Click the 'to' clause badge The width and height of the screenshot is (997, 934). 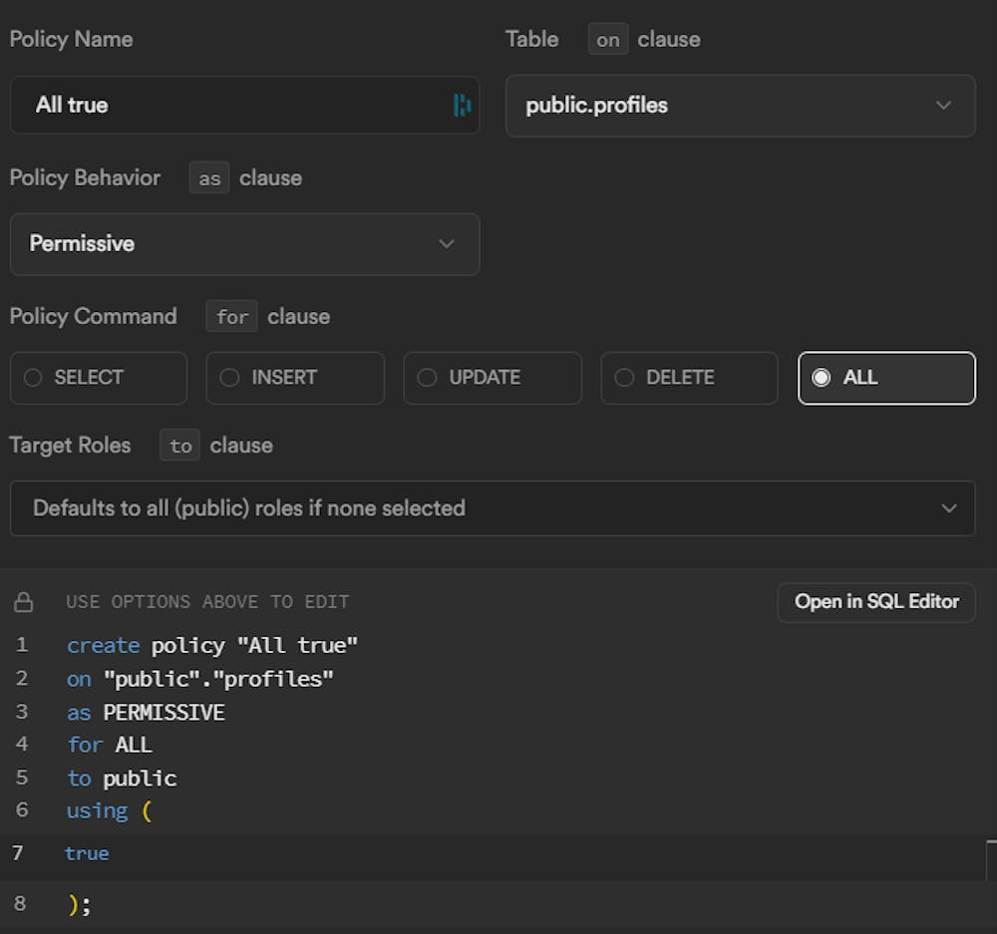pos(179,446)
